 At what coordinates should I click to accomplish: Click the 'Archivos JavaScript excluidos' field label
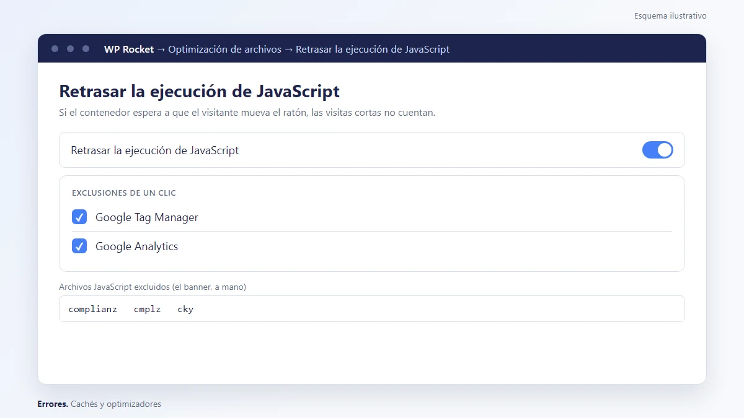[153, 287]
